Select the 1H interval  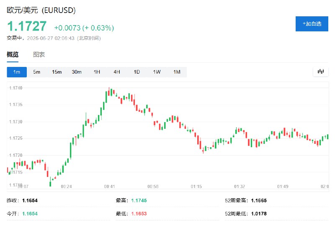(x=97, y=72)
